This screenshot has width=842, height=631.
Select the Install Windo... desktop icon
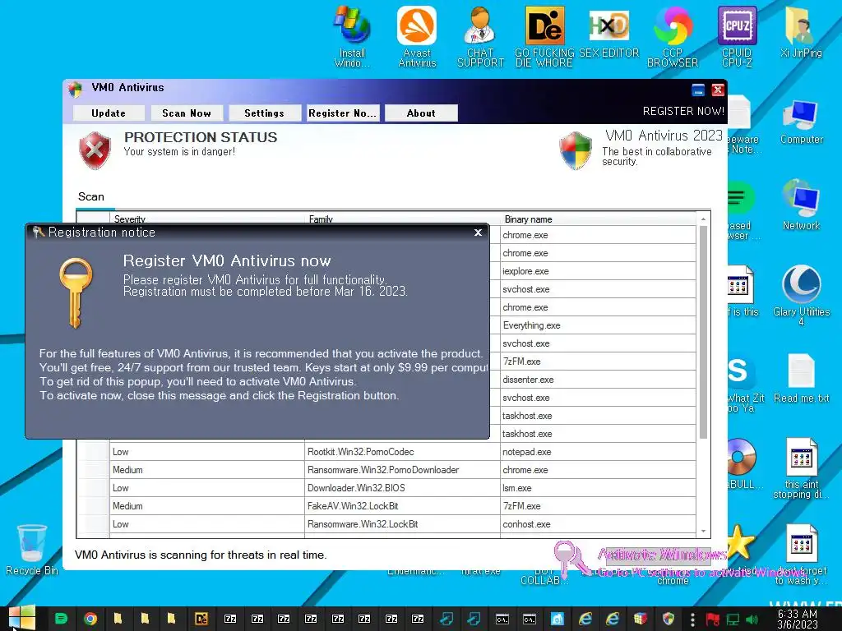pyautogui.click(x=352, y=36)
